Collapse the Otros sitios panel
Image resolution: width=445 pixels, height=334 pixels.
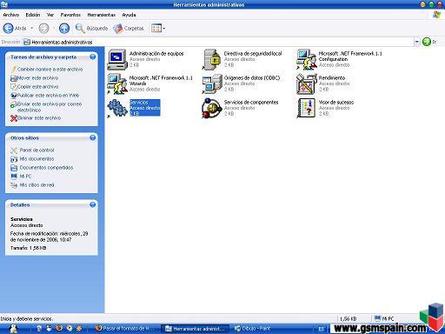[x=93, y=137]
